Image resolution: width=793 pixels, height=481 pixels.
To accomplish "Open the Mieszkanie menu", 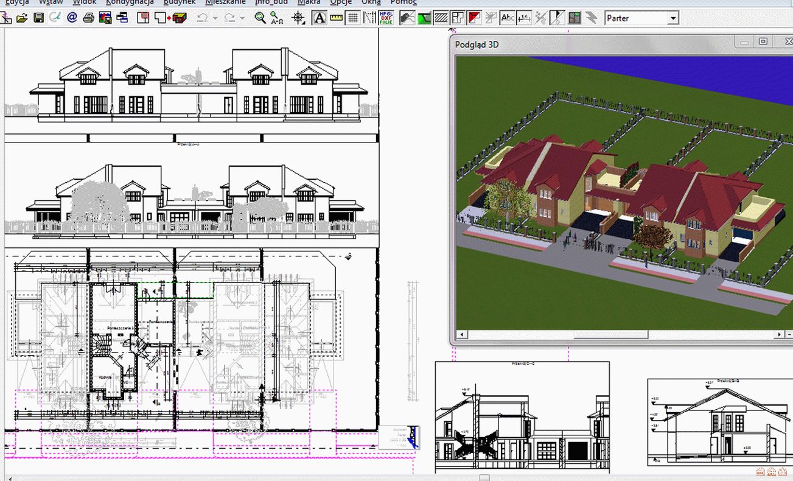I will click(225, 2).
